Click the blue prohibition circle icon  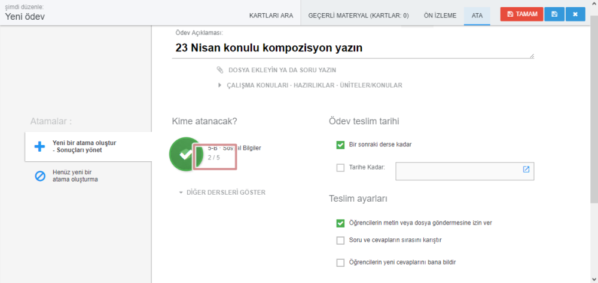point(39,176)
